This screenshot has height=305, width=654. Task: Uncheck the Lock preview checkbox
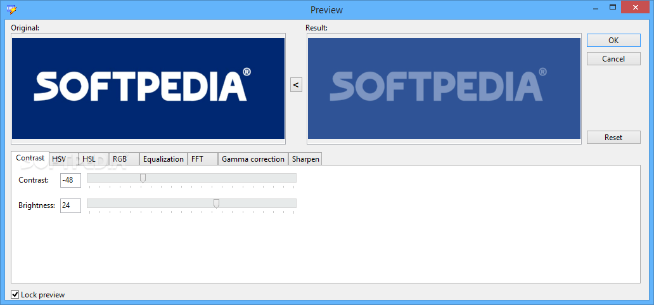pyautogui.click(x=15, y=295)
